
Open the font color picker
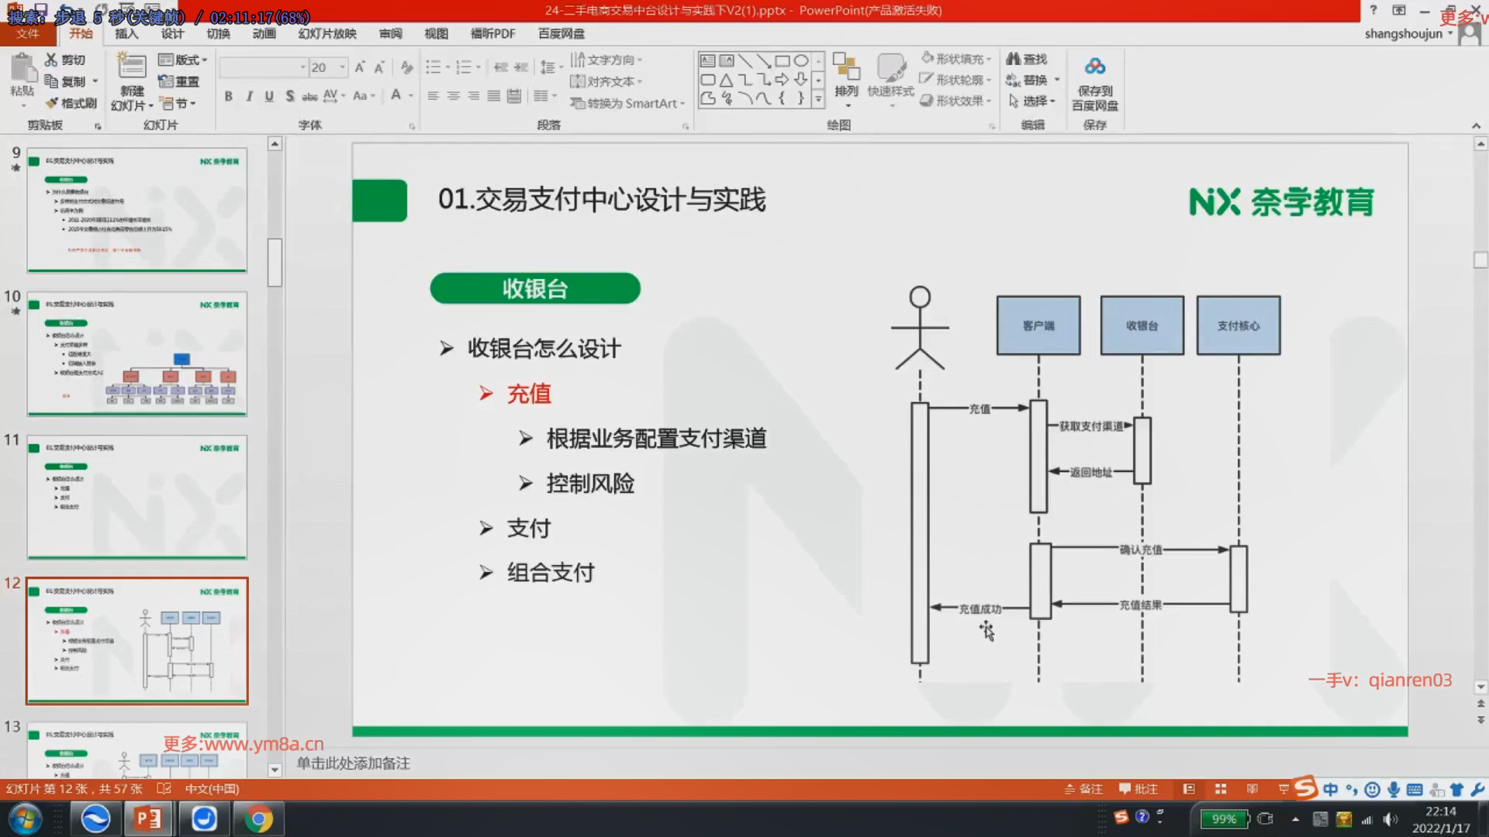(410, 96)
